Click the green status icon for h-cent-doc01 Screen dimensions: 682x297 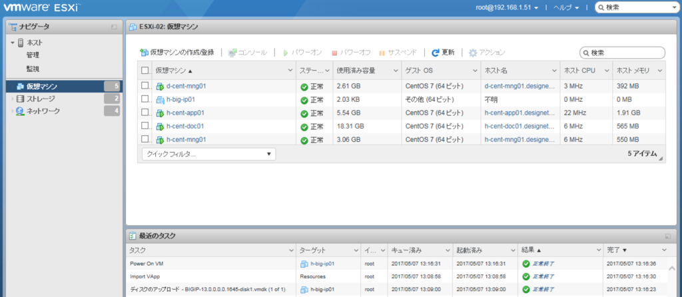point(304,127)
